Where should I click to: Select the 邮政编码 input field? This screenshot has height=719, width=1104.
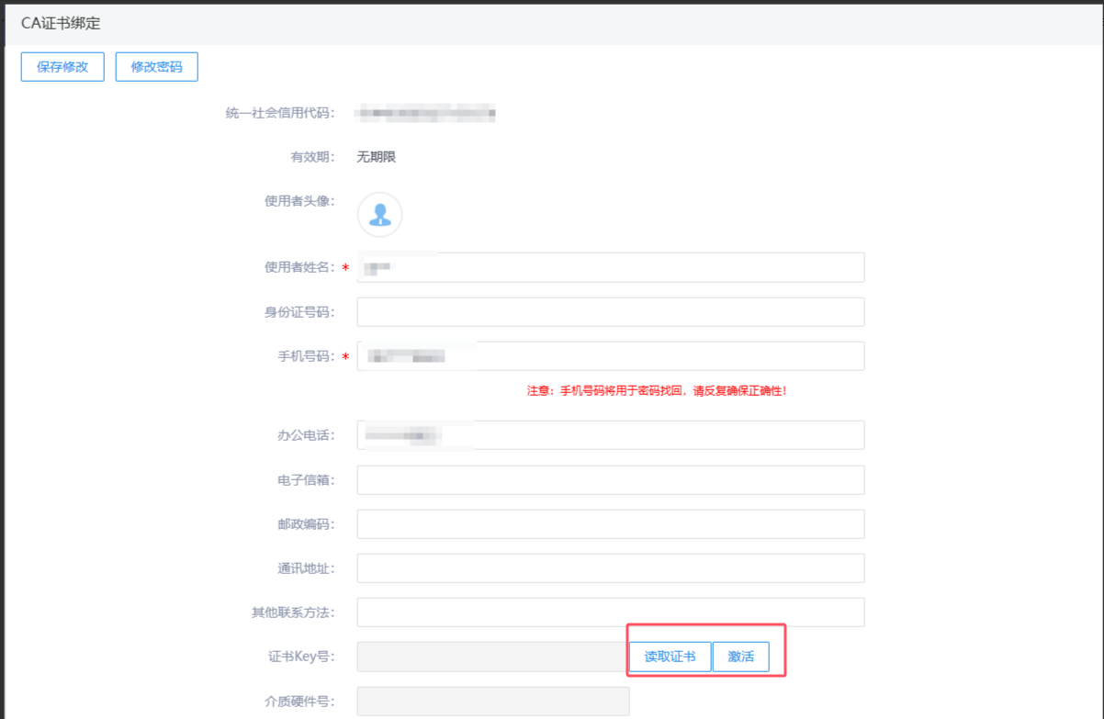(610, 524)
